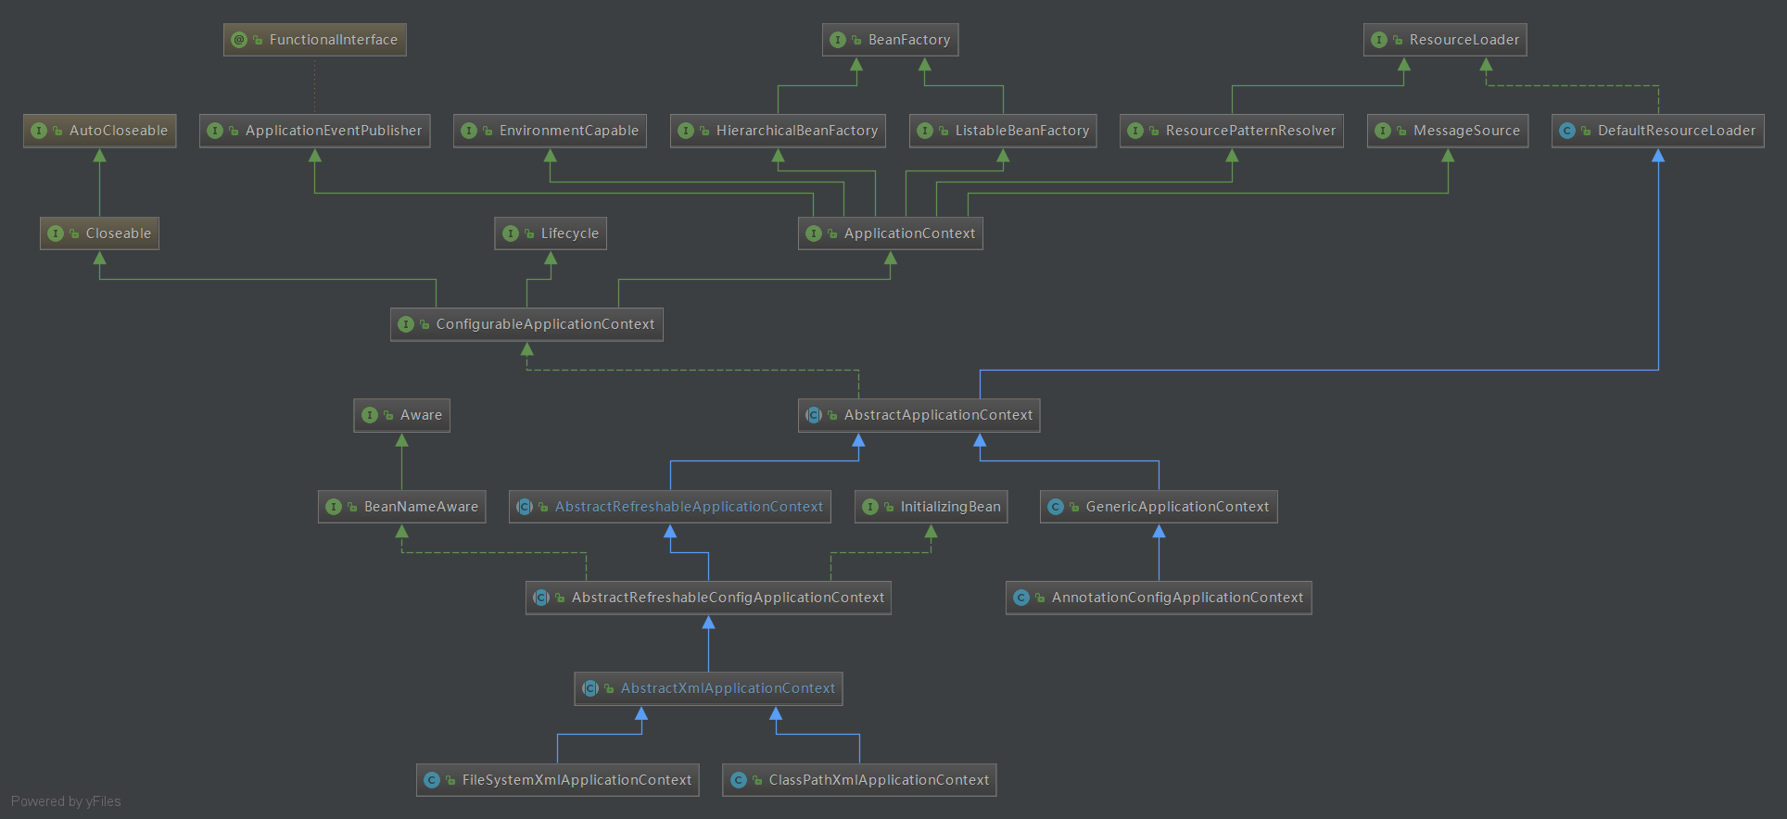Click the Closeable label
Screen dimensions: 1787x819
(119, 233)
